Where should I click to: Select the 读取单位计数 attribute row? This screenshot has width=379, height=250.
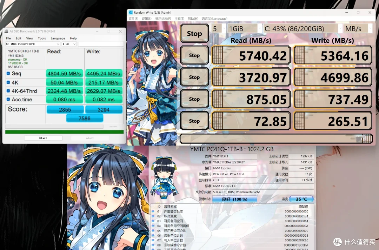point(232,236)
